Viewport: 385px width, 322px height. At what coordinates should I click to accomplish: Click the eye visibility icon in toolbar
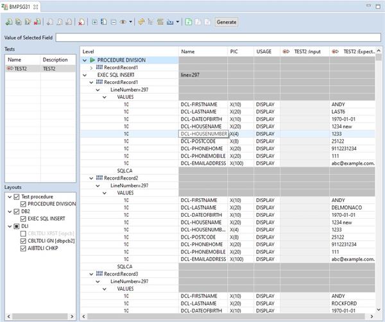123,22
